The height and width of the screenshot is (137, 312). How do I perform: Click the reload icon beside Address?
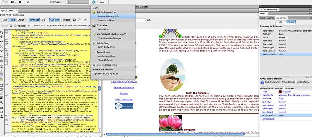click(x=11, y=26)
